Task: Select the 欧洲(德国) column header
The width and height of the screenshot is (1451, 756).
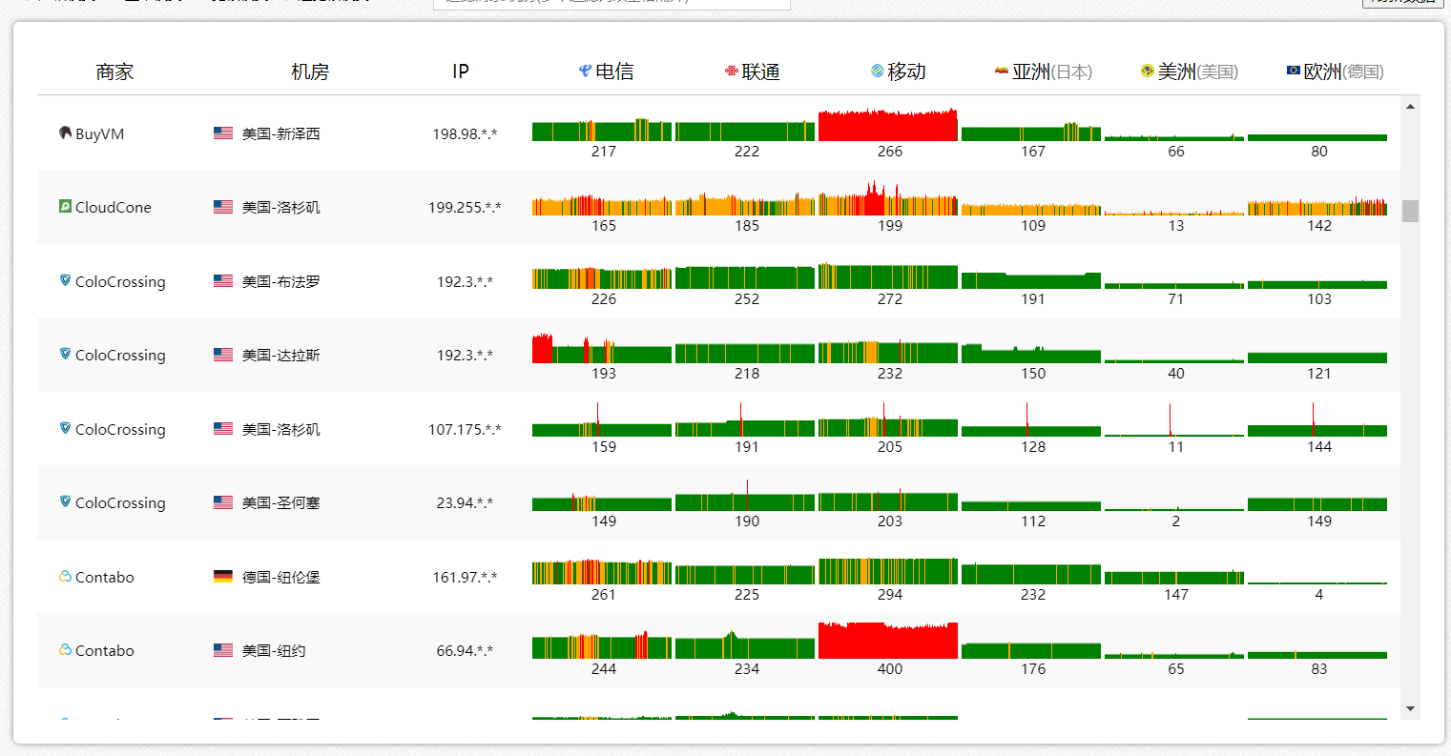Action: click(x=1336, y=72)
